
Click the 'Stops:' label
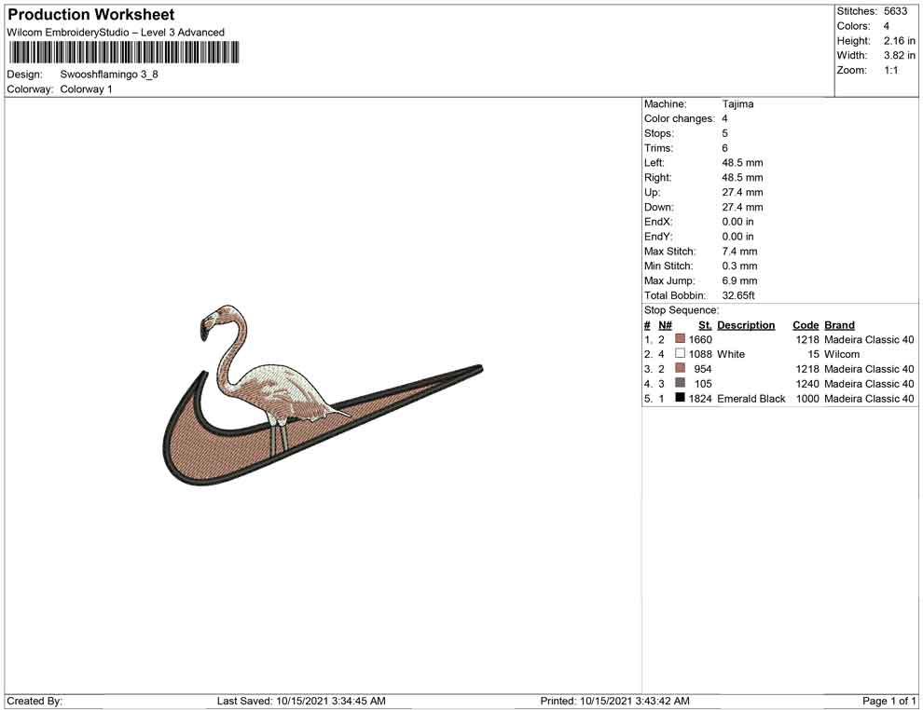[659, 133]
